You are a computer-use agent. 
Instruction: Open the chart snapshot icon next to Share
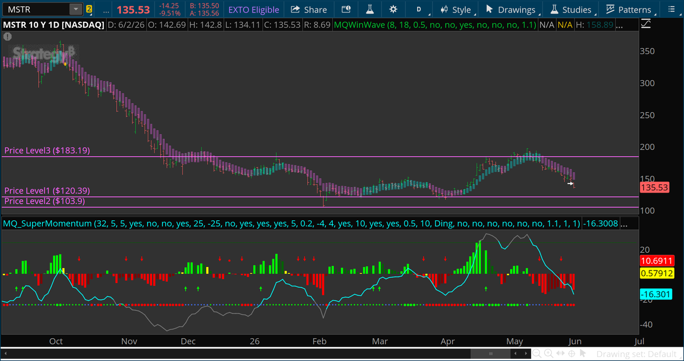pyautogui.click(x=347, y=10)
